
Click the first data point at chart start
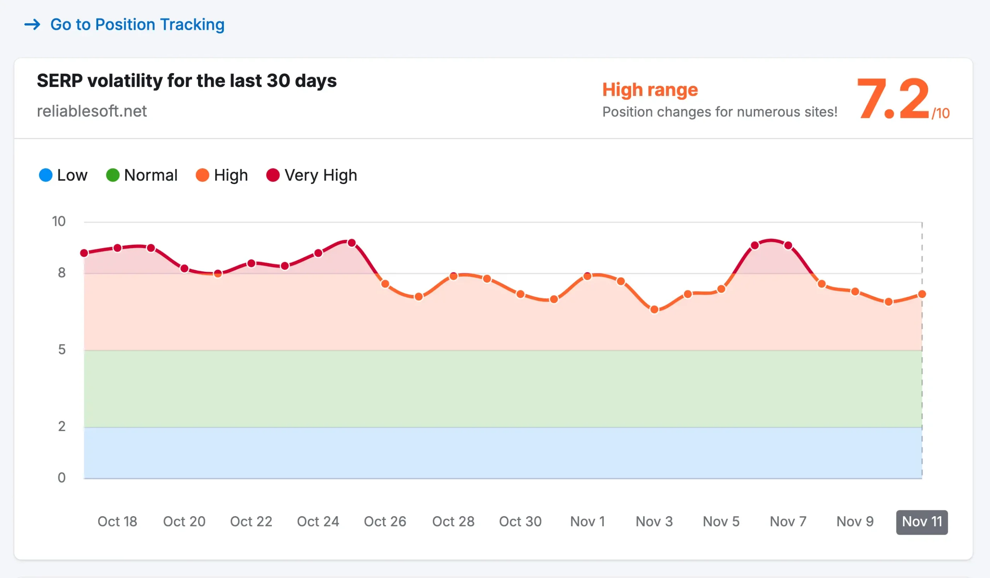(84, 253)
